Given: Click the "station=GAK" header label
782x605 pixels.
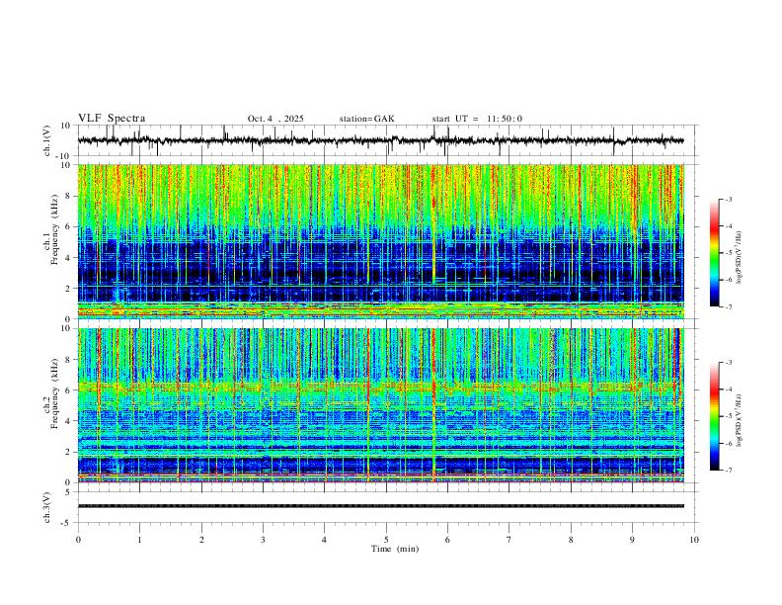Looking at the screenshot, I should (x=366, y=119).
